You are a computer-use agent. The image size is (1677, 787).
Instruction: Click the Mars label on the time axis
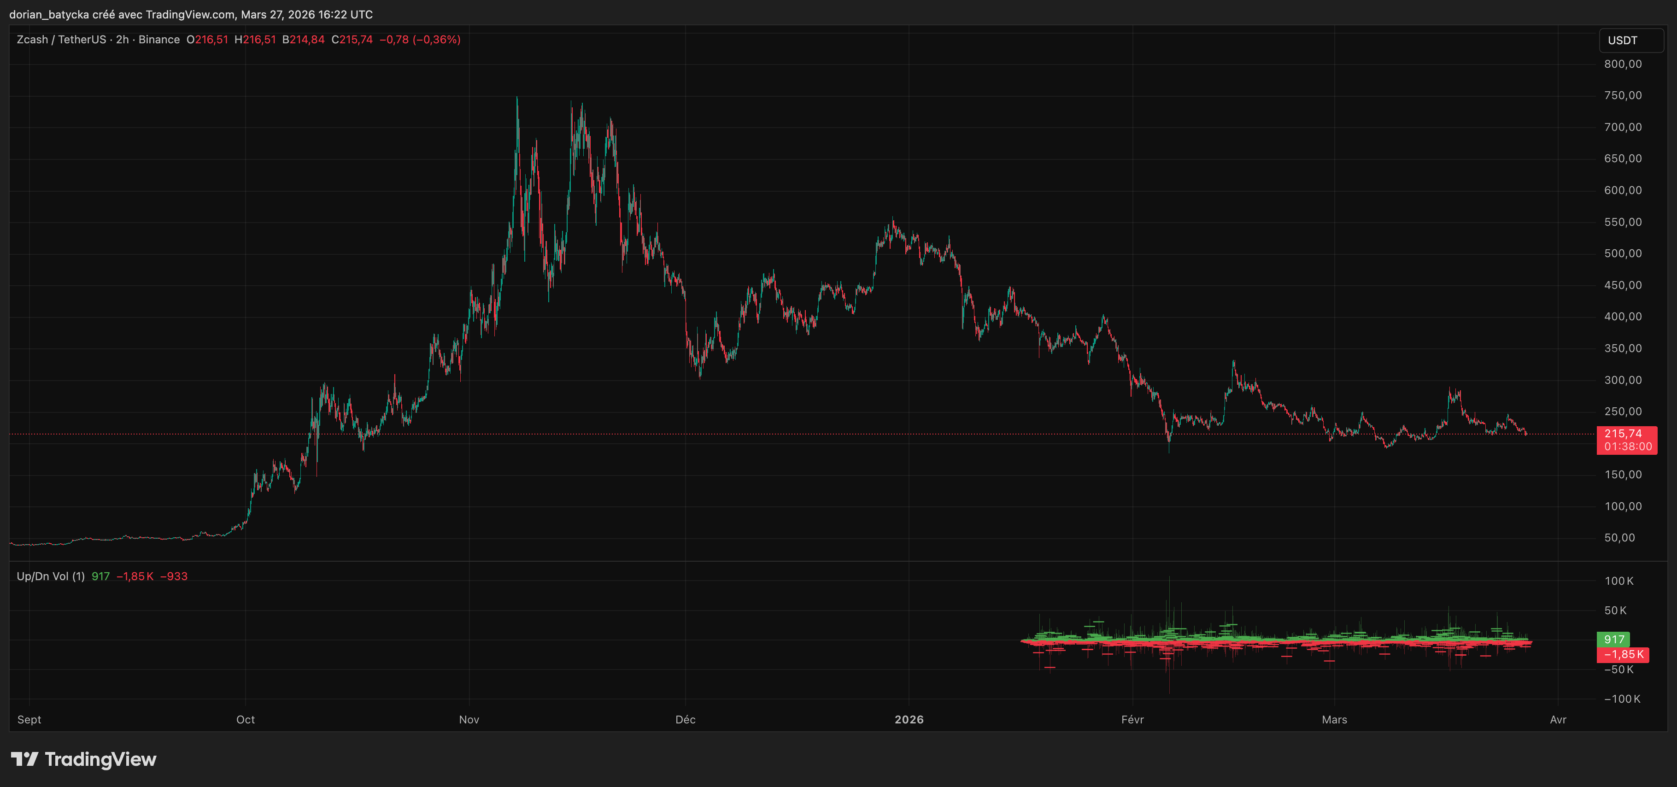pyautogui.click(x=1335, y=719)
